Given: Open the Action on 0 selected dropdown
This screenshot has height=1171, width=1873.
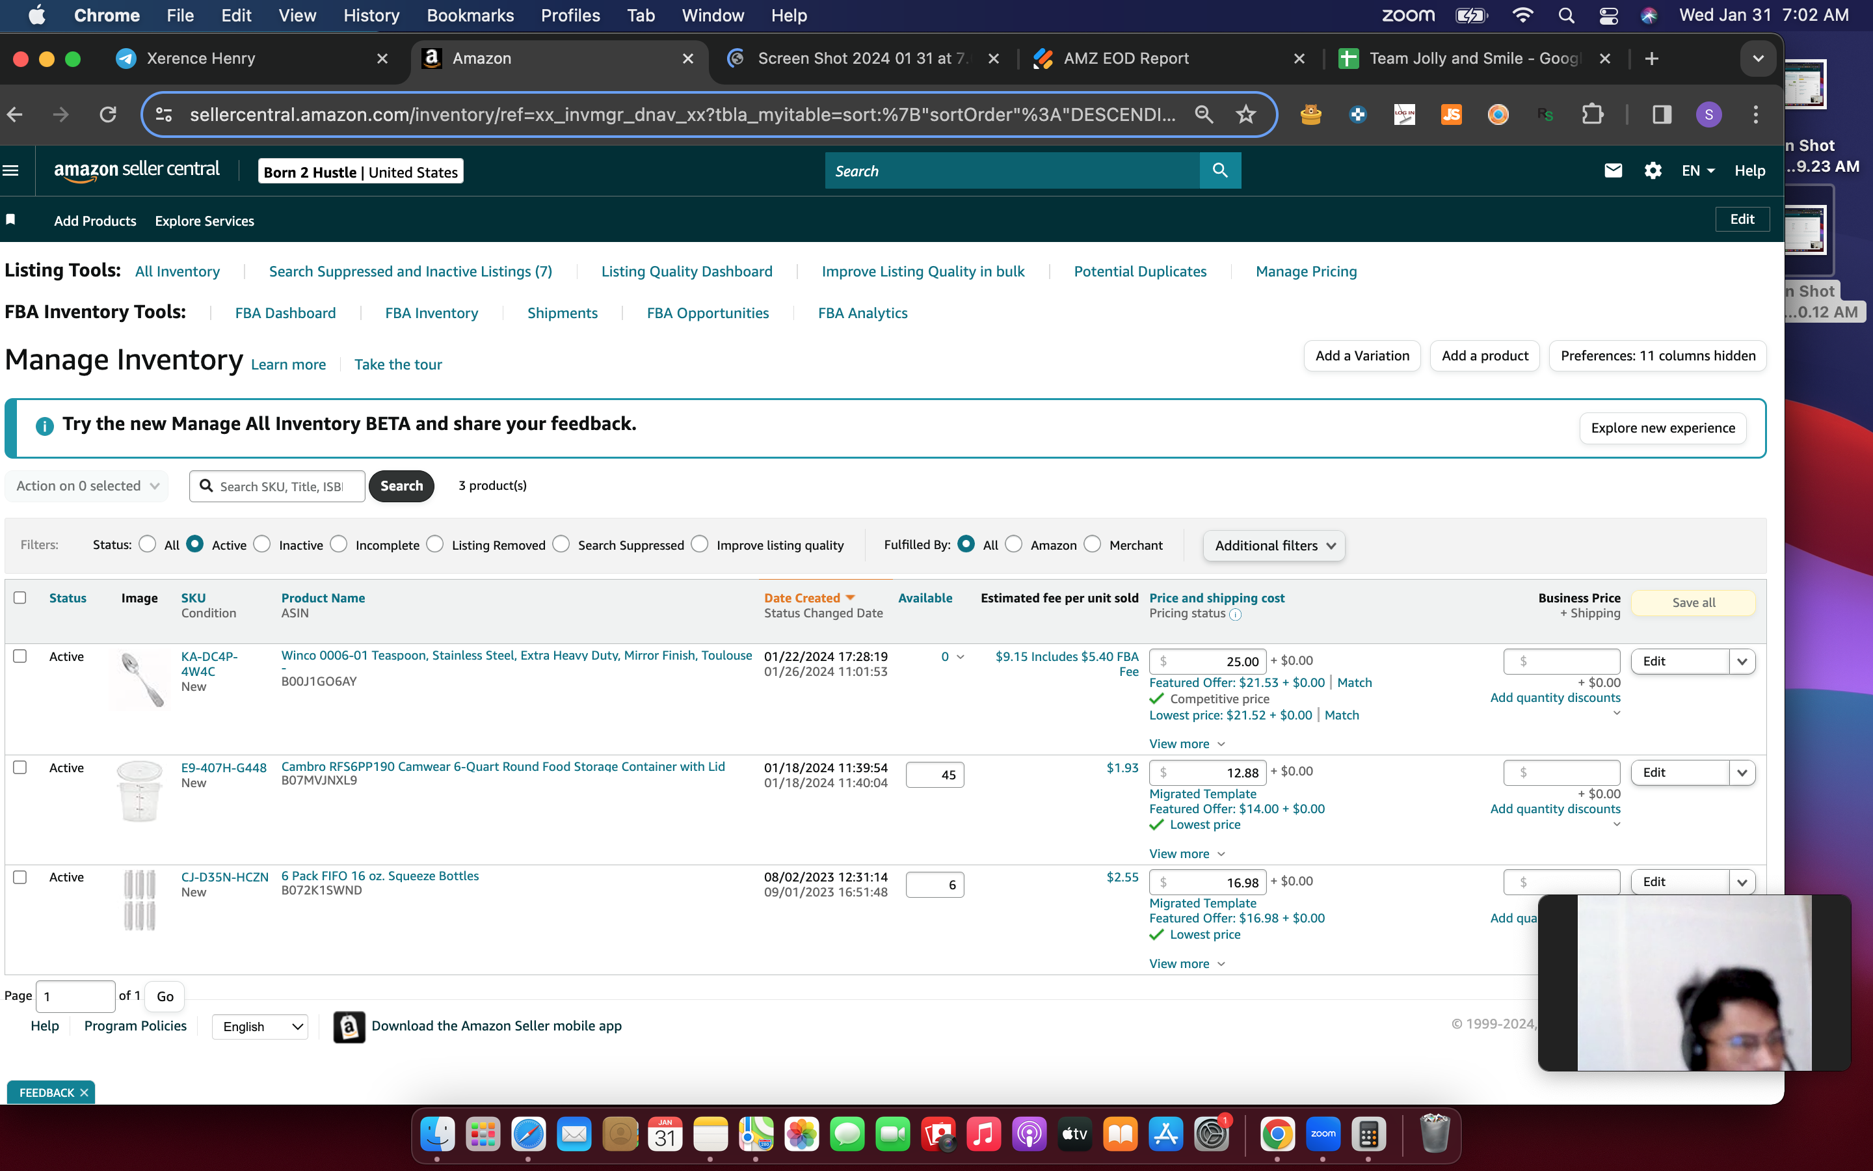Looking at the screenshot, I should 86,485.
